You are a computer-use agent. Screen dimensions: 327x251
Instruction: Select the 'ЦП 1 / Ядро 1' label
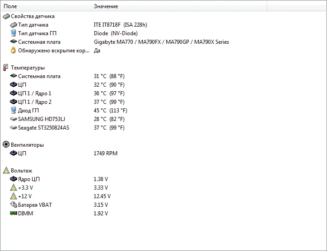coord(35,93)
